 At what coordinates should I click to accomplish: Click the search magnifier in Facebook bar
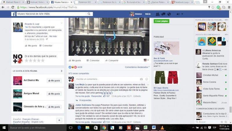click(89, 14)
